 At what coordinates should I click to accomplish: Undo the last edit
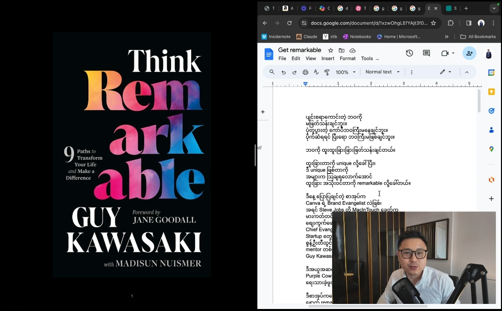[283, 72]
